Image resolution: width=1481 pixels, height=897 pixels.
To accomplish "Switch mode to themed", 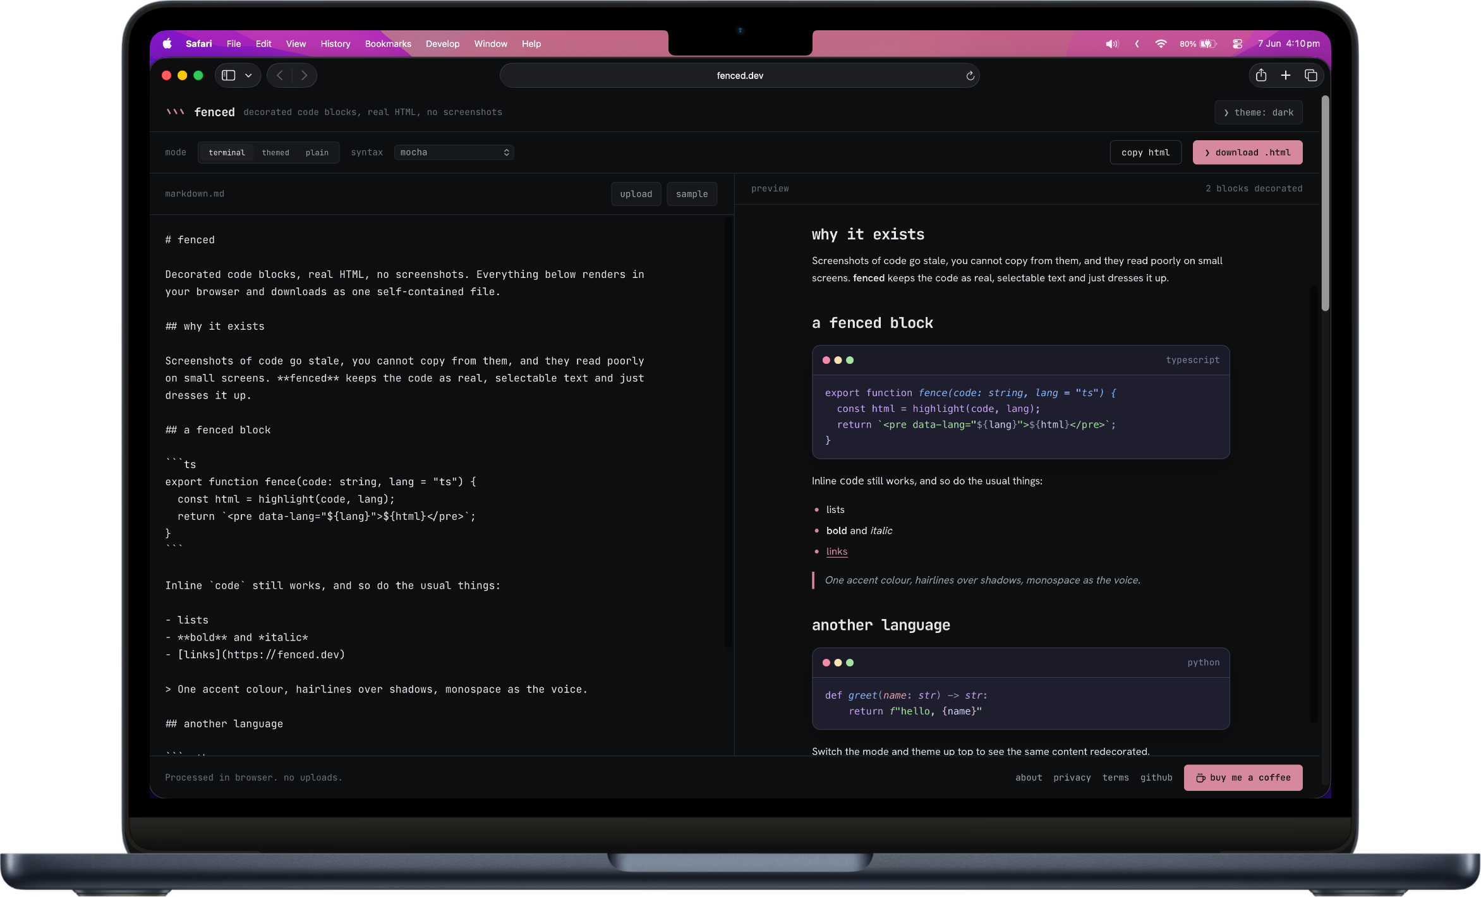I will (275, 153).
